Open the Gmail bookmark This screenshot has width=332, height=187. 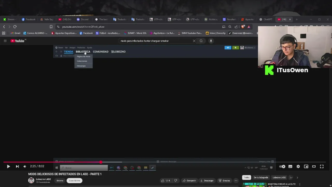click(x=15, y=33)
